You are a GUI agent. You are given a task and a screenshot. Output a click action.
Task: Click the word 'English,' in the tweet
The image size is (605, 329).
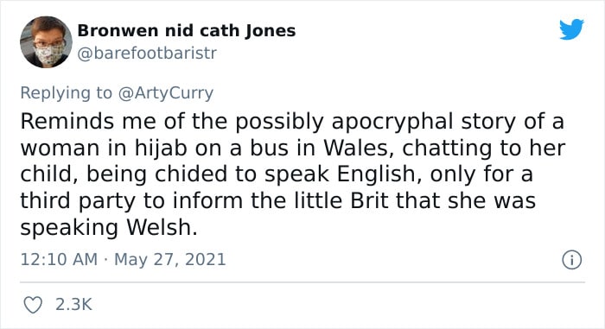(380, 174)
